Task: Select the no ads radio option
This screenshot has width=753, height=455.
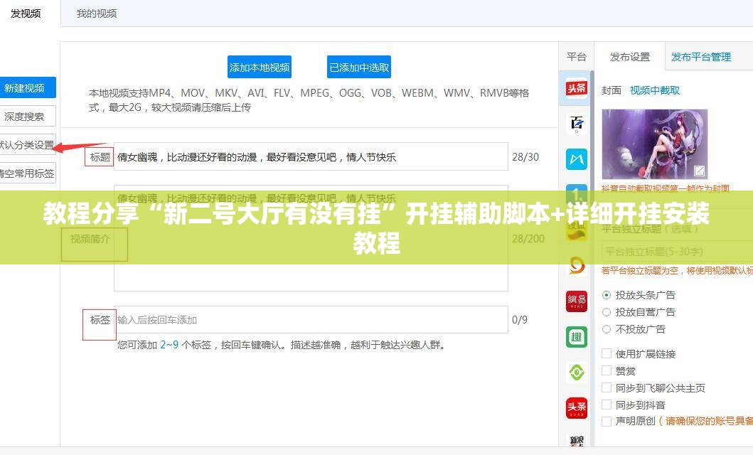Action: point(607,329)
